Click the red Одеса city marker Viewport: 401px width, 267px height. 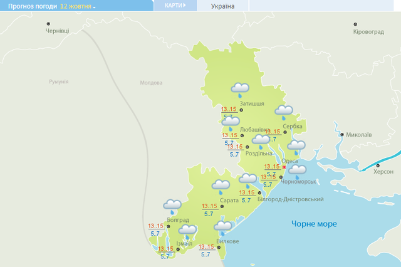[284, 167]
